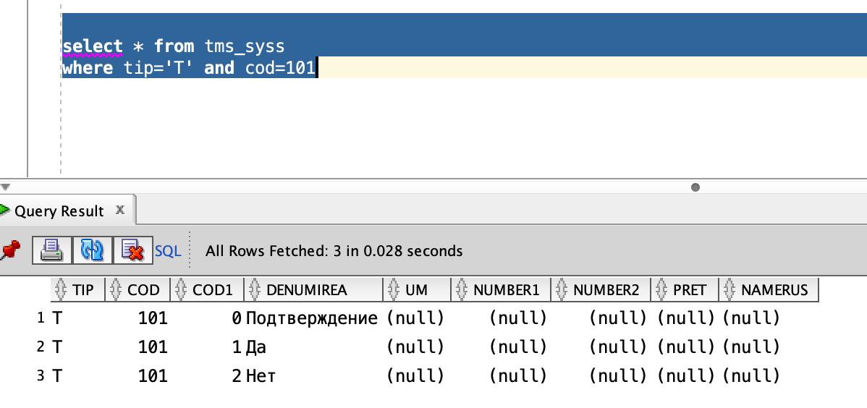This screenshot has width=867, height=408.
Task: Refresh the query result
Action: click(x=92, y=250)
